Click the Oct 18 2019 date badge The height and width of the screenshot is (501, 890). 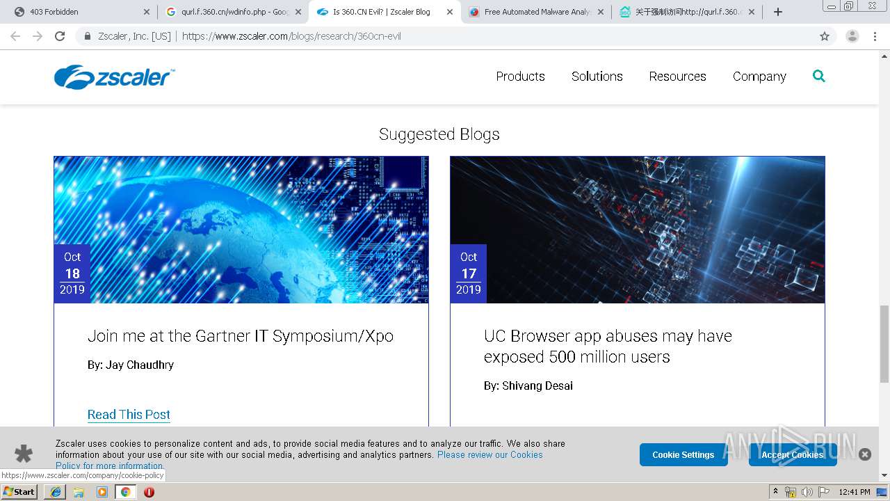(x=72, y=273)
